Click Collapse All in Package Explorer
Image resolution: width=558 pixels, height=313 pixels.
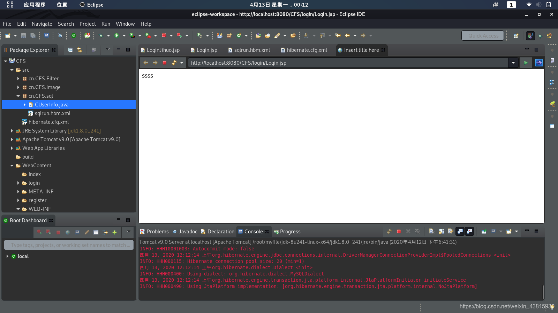(70, 50)
